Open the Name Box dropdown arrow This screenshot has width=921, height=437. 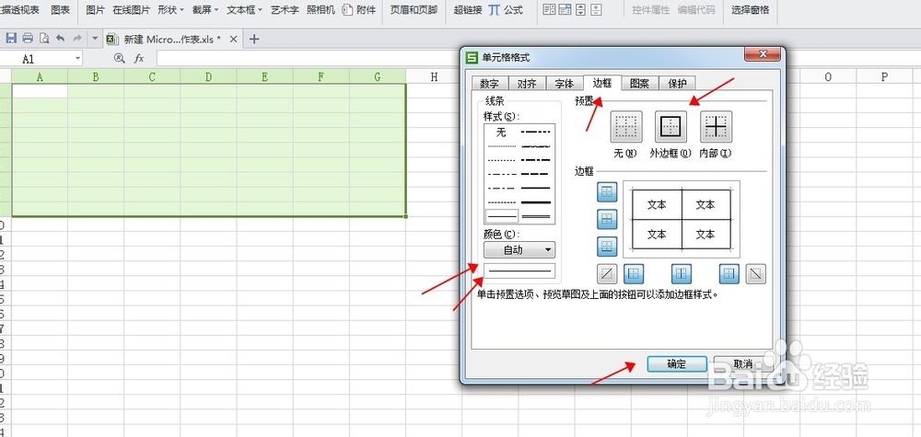(77, 59)
